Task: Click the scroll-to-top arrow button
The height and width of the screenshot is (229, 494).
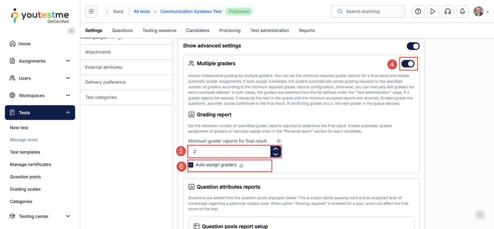Action: click(x=480, y=214)
